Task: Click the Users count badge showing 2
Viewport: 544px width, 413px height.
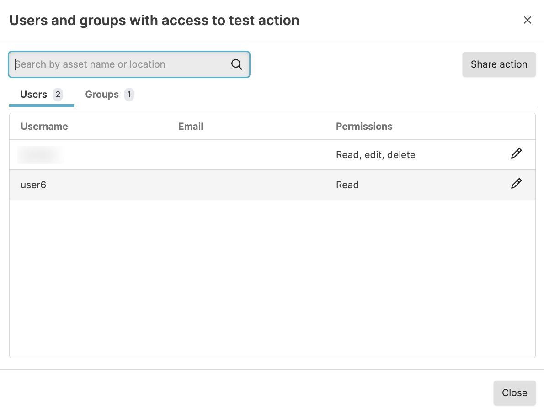Action: pos(58,95)
